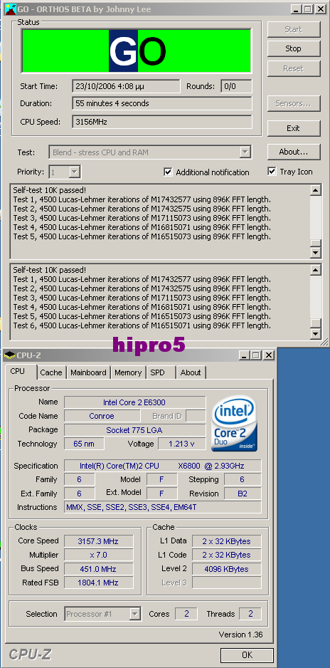Open the Test type dropdown

tap(245, 152)
